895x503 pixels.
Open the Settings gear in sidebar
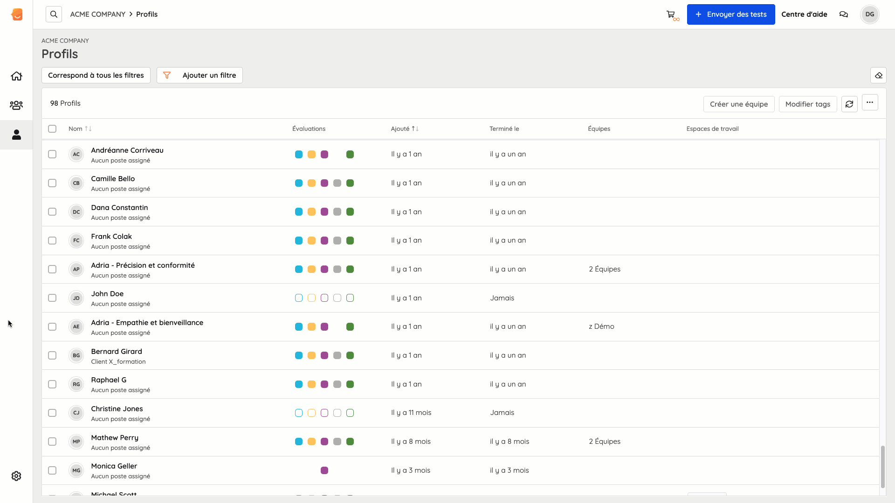16,476
